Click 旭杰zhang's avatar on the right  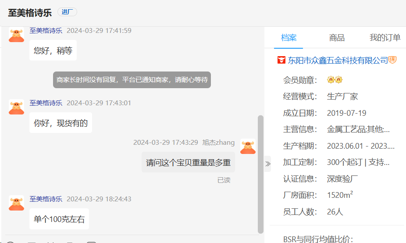248,147
